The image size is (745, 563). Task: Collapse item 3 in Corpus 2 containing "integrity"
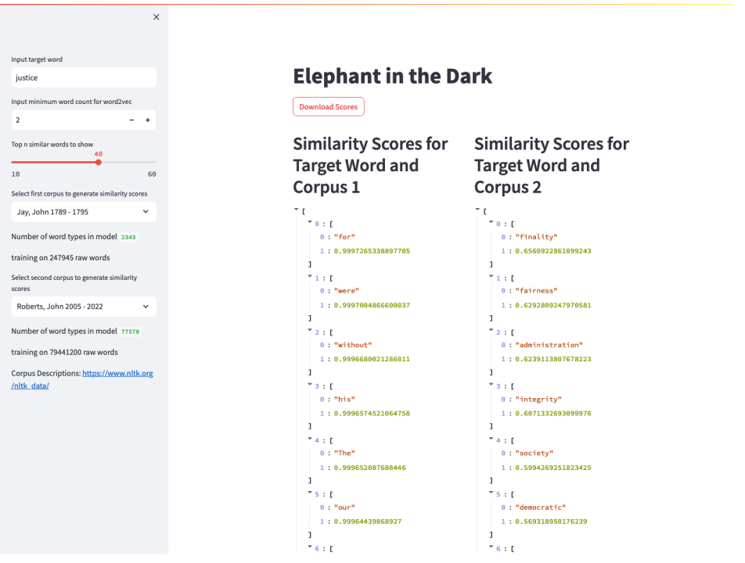(491, 386)
